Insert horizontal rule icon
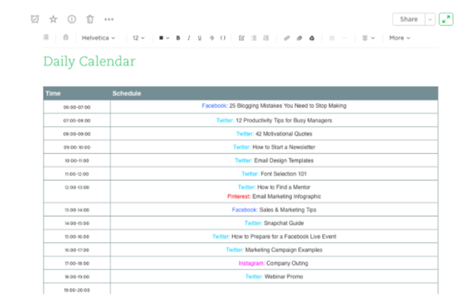Screen dimensions: 475x307 pos(345,38)
